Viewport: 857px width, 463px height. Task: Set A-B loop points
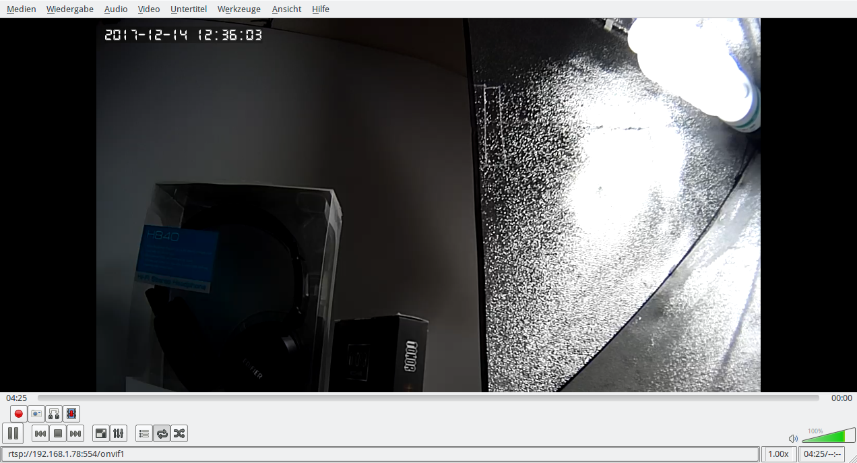pos(54,414)
